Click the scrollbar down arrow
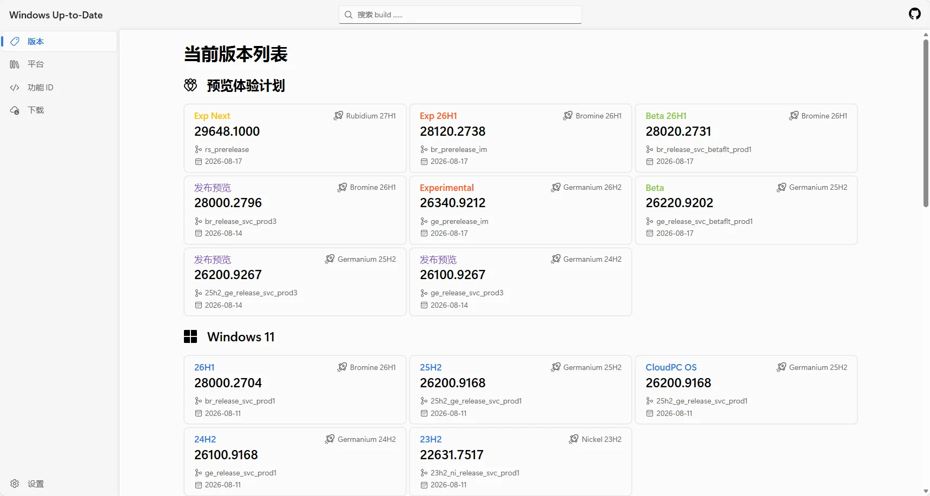Image resolution: width=930 pixels, height=496 pixels. click(x=926, y=491)
